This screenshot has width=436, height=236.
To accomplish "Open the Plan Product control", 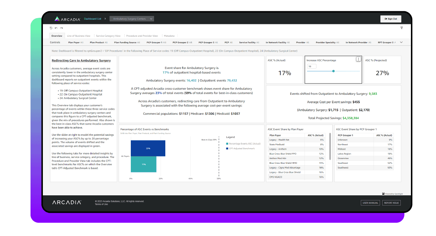I will tap(99, 42).
